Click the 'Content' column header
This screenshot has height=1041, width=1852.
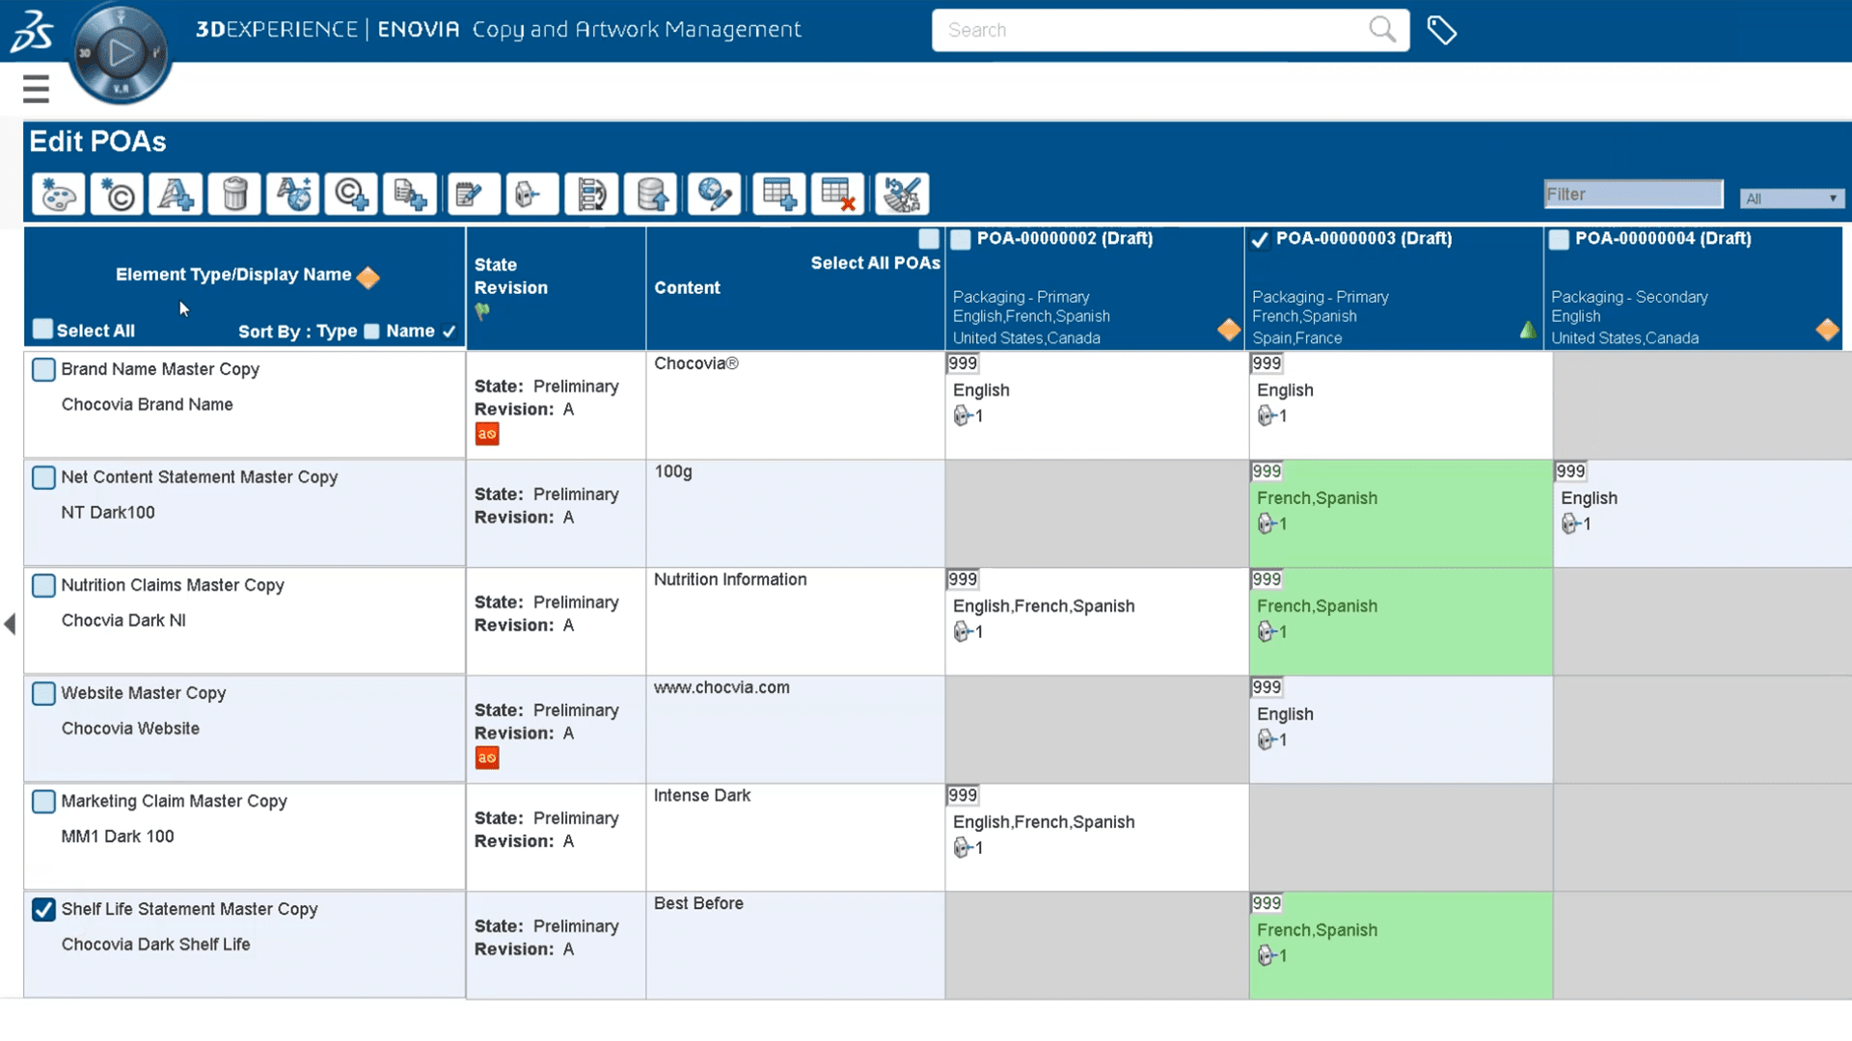(687, 287)
